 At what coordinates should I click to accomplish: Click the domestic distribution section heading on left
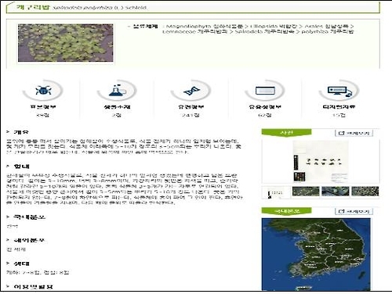click(29, 217)
